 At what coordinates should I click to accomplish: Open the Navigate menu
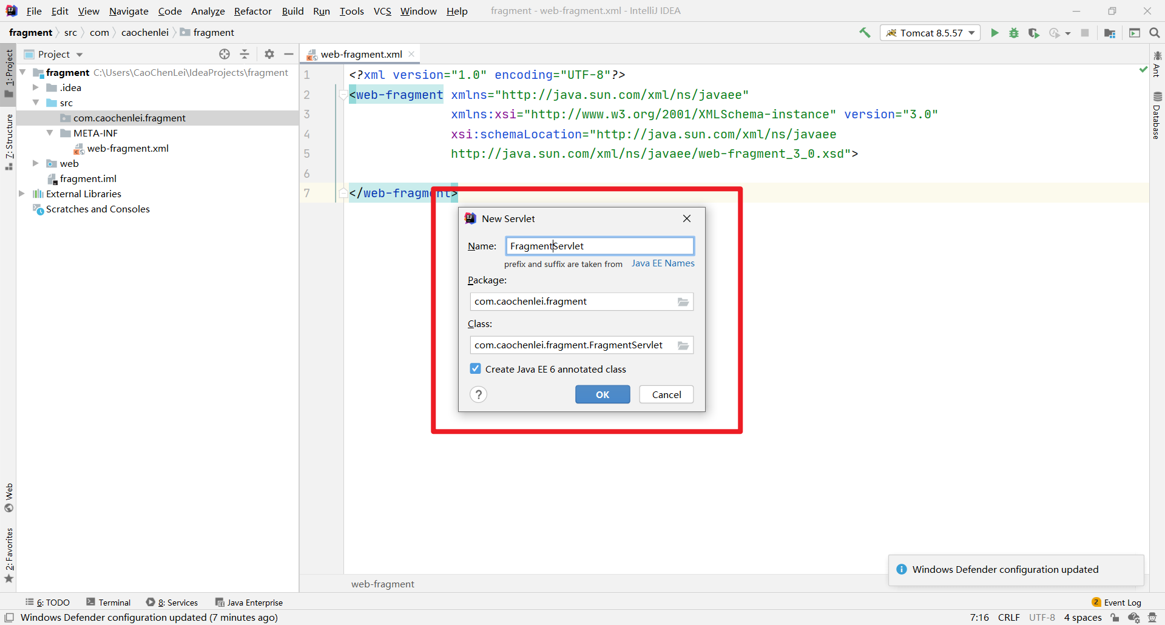pyautogui.click(x=129, y=11)
